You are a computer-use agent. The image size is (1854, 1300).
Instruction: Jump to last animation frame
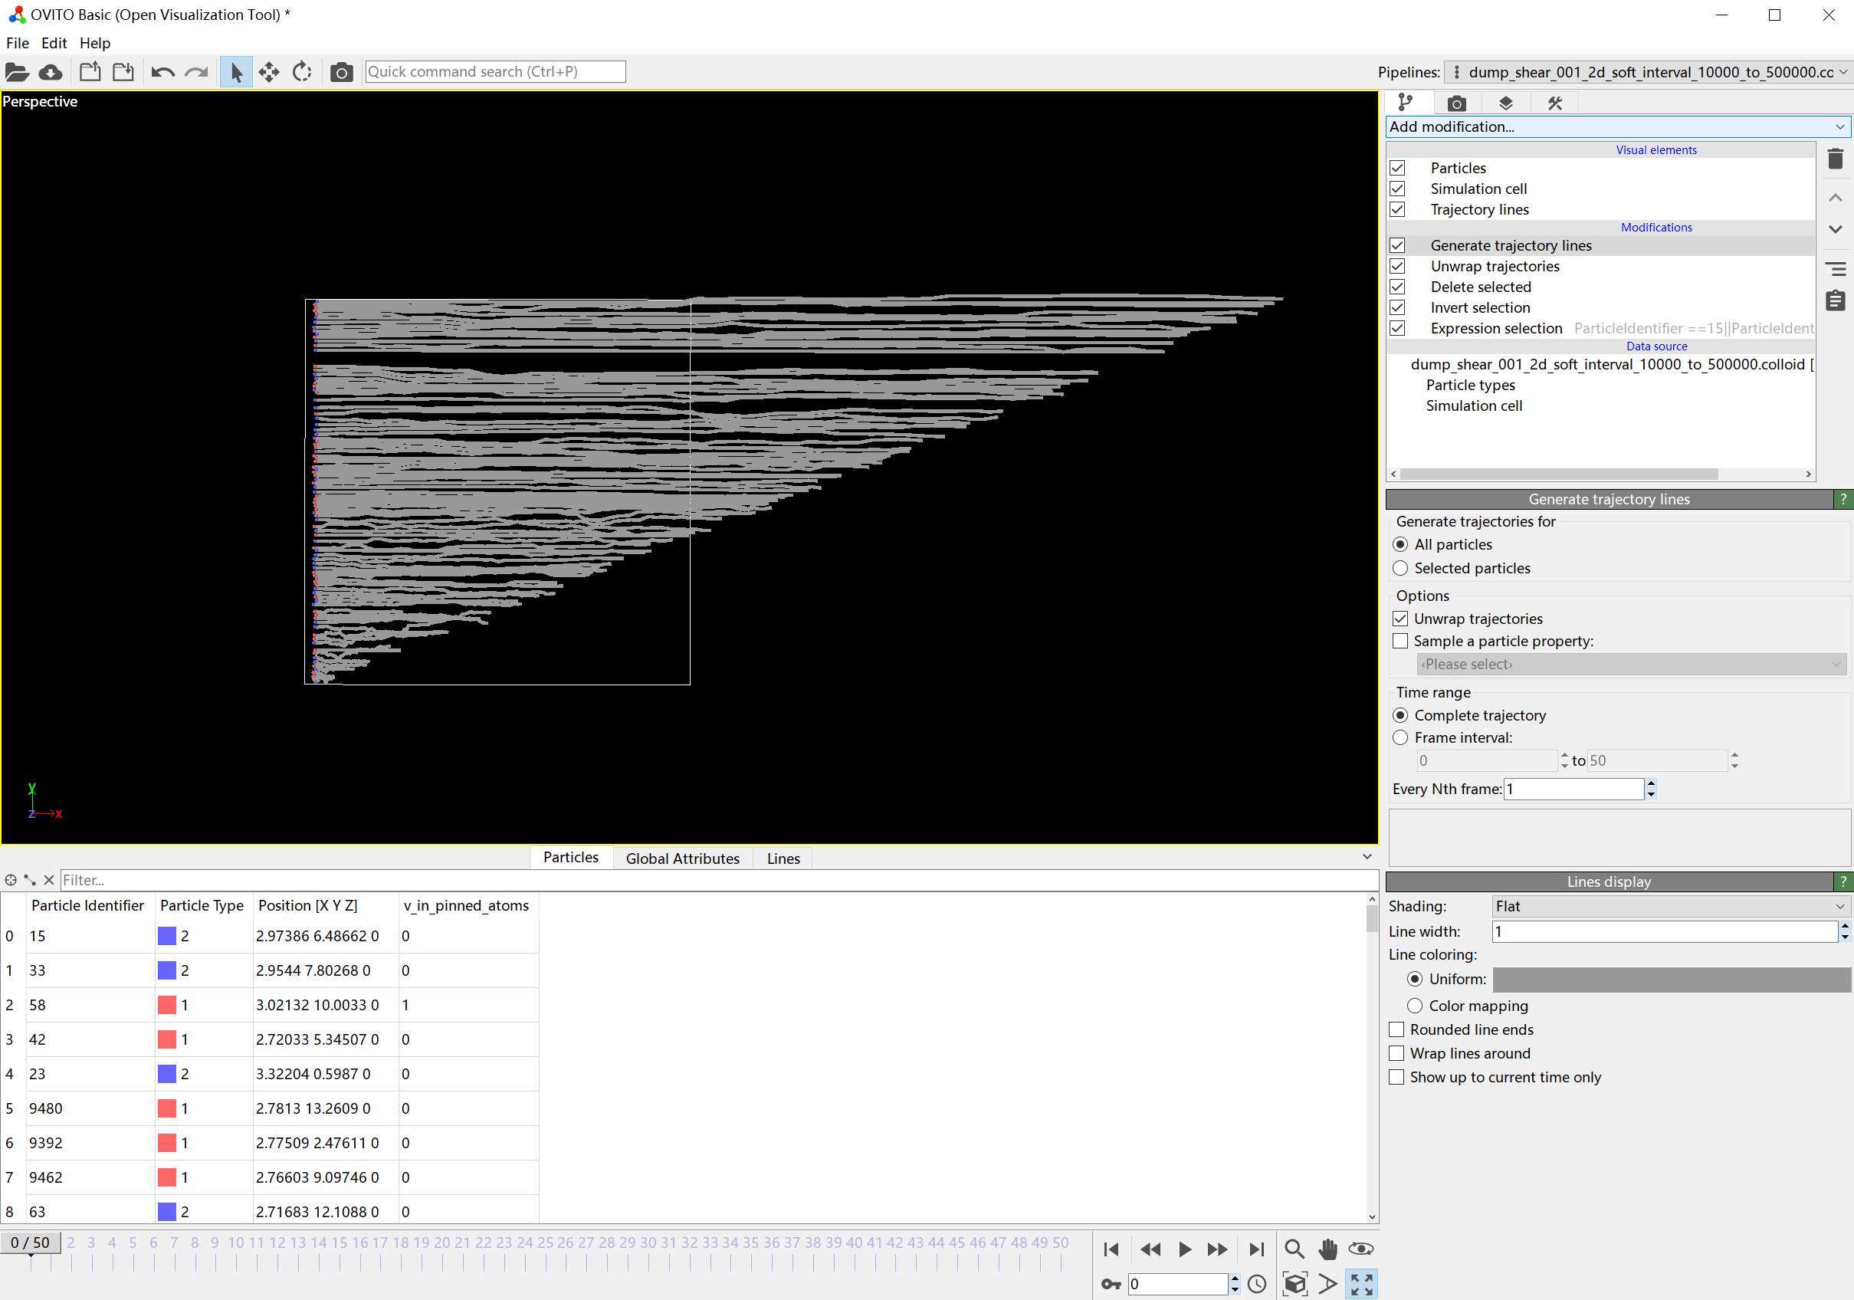click(x=1256, y=1249)
